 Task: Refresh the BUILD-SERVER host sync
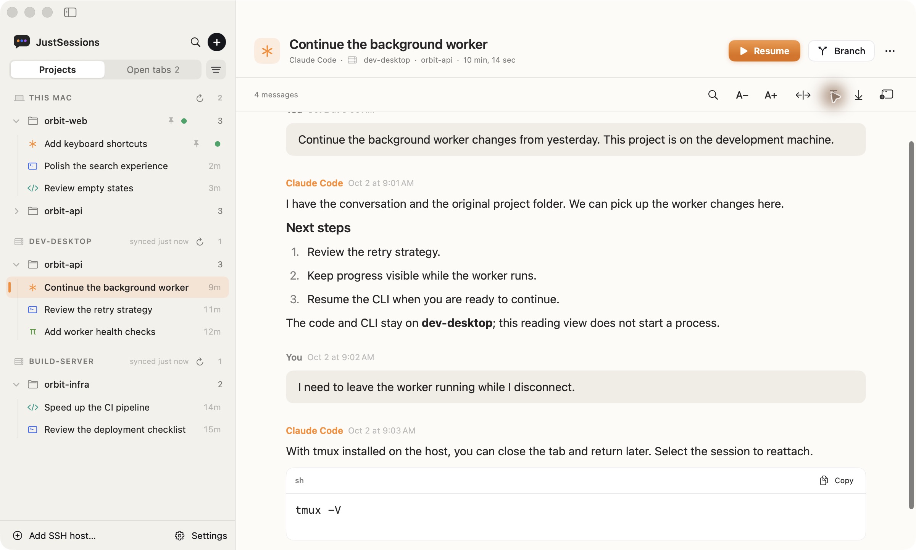[x=200, y=361]
